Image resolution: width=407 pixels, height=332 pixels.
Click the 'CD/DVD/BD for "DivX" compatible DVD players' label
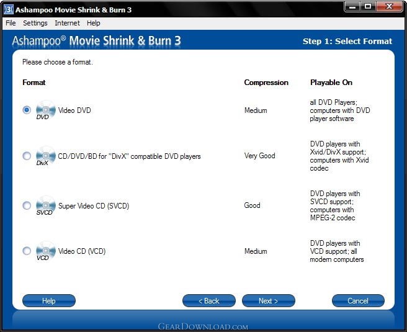[x=129, y=156]
